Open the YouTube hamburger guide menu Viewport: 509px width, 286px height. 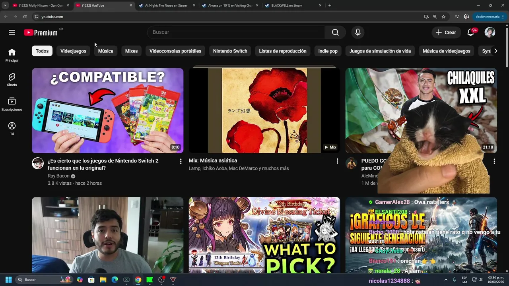click(x=12, y=32)
